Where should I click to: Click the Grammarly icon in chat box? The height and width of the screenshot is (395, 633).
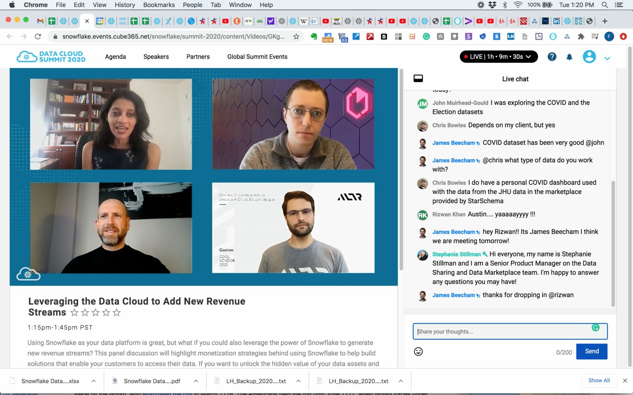[595, 327]
